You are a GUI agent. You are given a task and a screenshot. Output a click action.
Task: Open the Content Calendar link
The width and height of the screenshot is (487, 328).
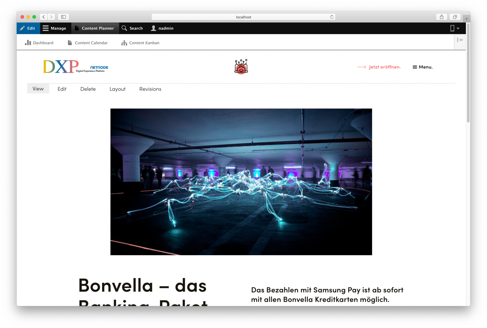pos(88,43)
